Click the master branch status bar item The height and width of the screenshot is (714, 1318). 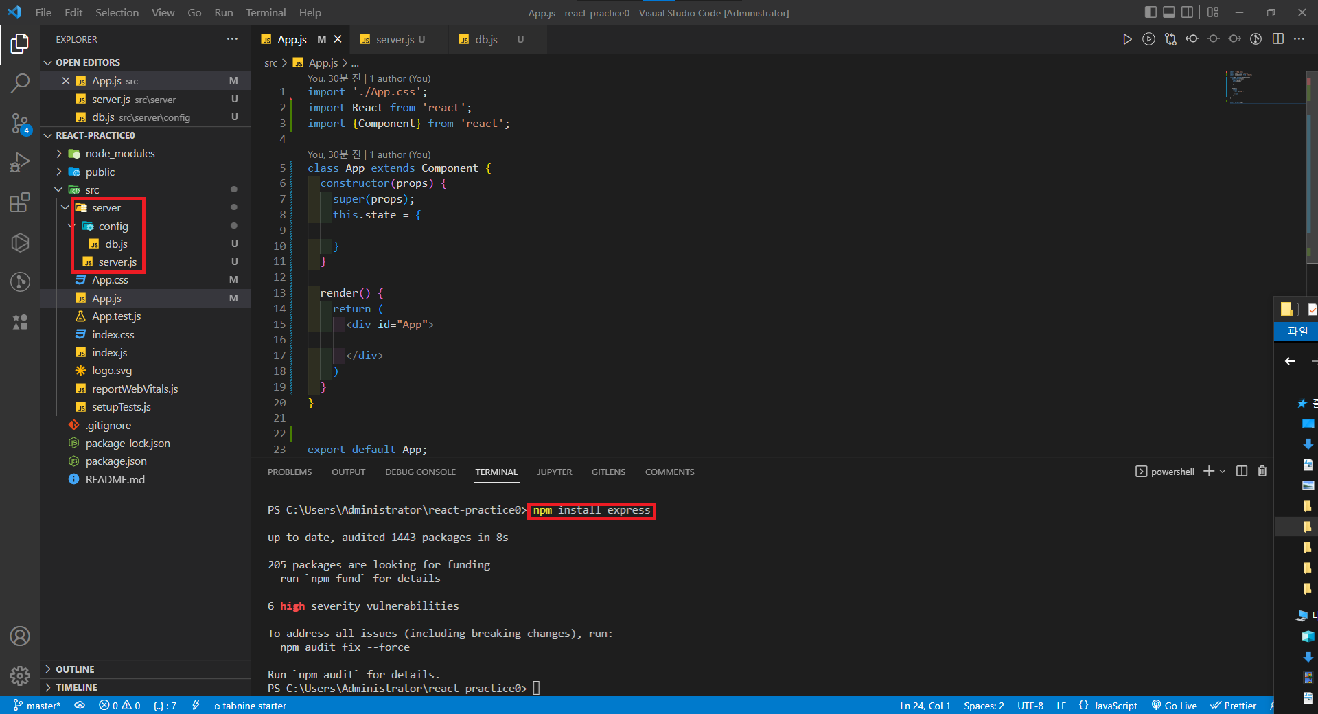tap(37, 706)
